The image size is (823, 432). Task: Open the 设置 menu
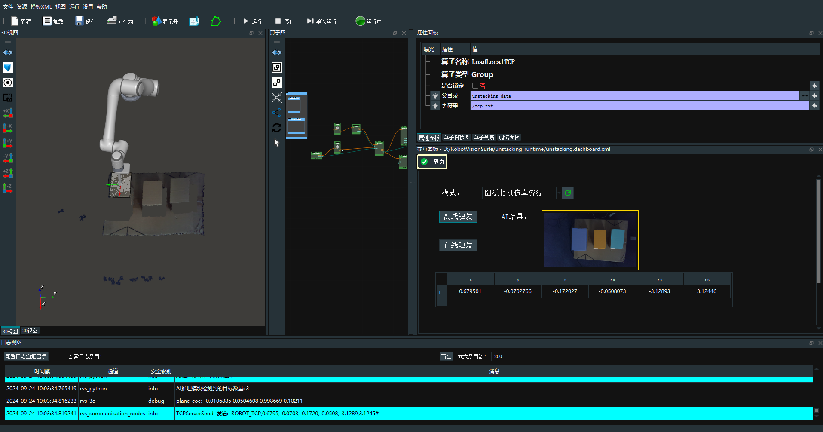coord(88,6)
